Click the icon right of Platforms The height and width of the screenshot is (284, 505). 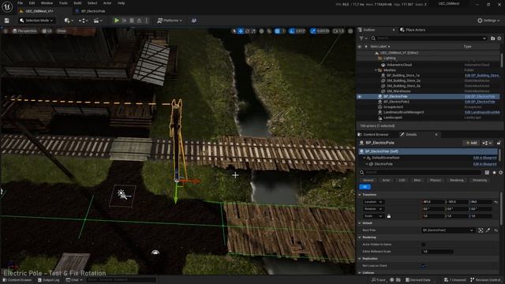coord(194,21)
